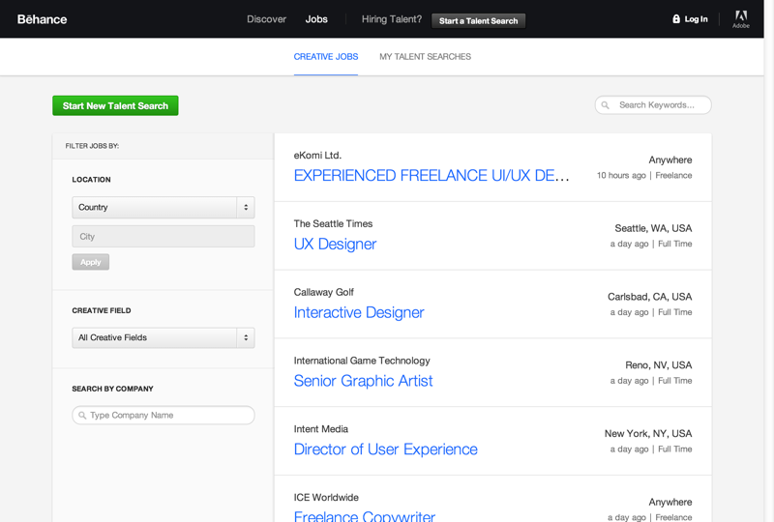Focus the City input field

[x=164, y=236]
